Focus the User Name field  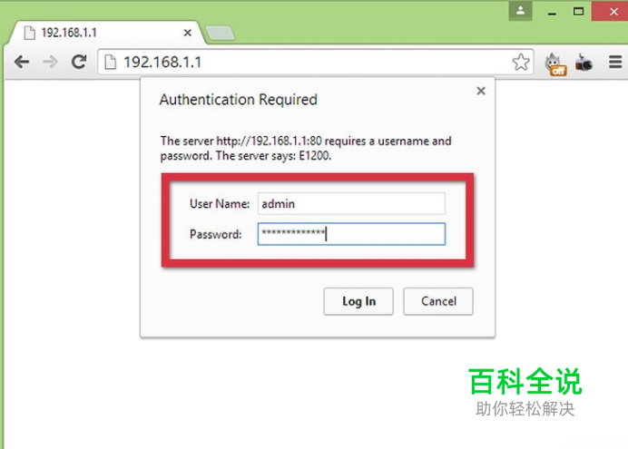coord(351,204)
